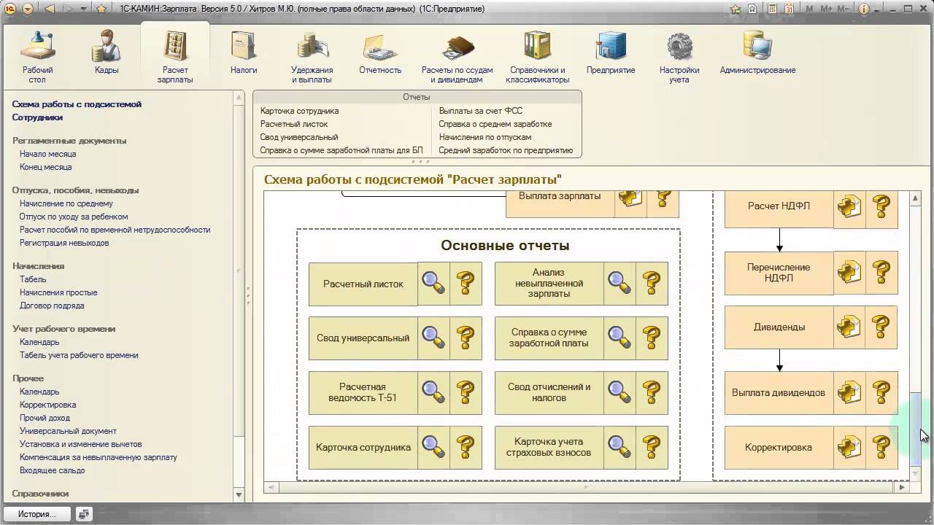Open the Администрирование section

coord(757,52)
